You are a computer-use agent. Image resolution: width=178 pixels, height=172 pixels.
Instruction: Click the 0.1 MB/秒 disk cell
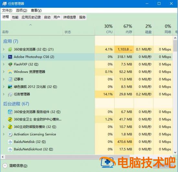[x=144, y=49]
